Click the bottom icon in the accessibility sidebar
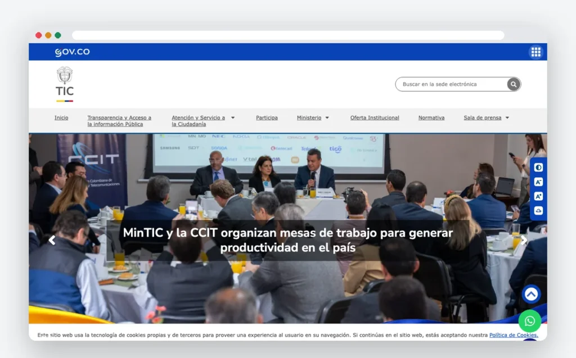The width and height of the screenshot is (576, 358). coord(538,211)
